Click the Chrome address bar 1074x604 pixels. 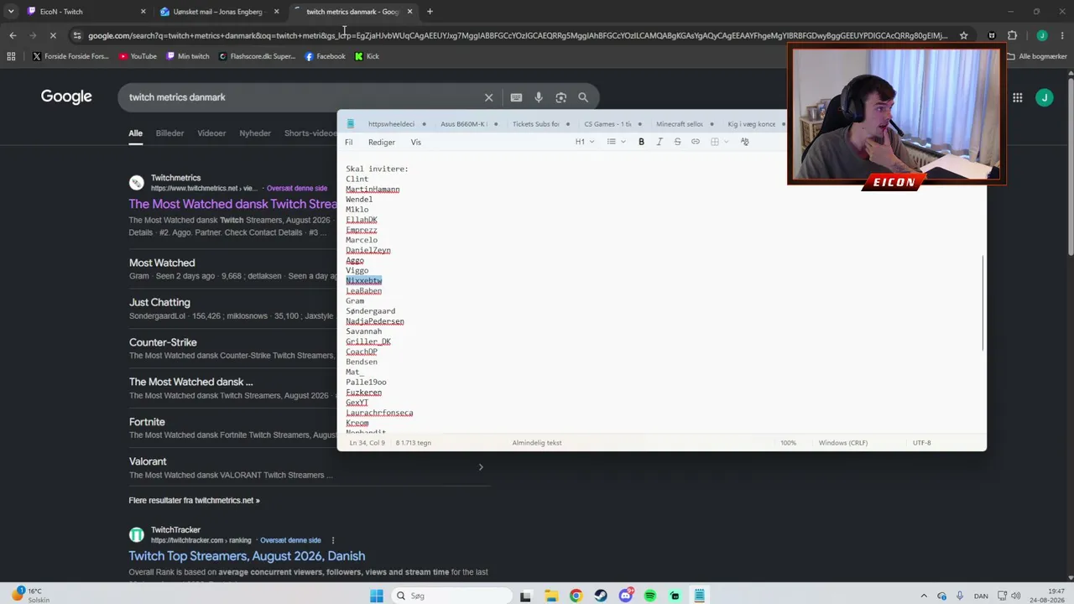[518, 35]
